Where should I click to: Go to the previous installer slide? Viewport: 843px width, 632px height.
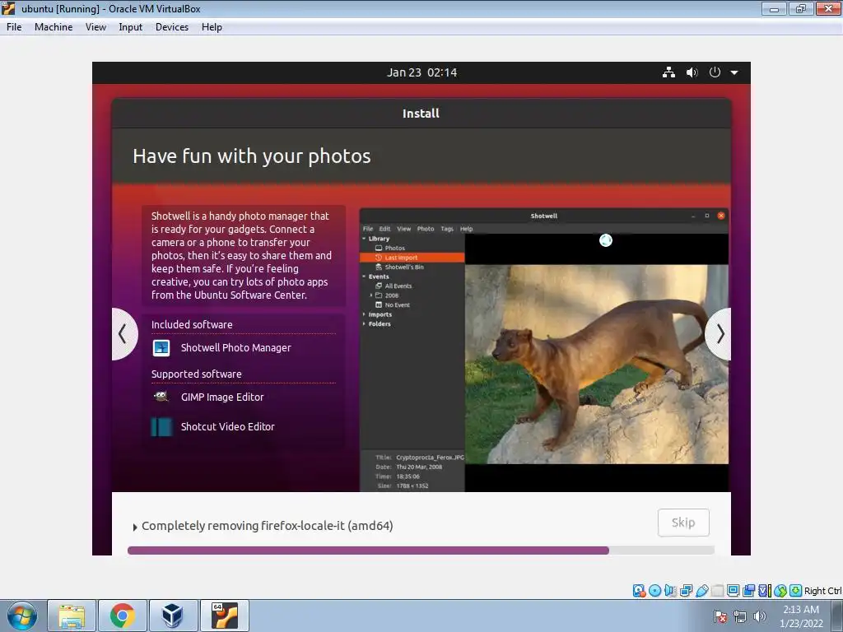(x=124, y=334)
